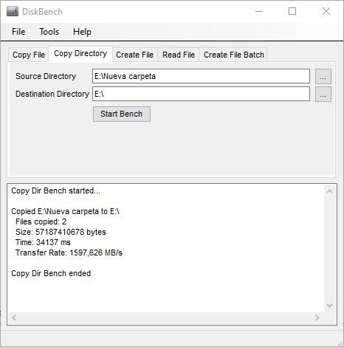Click the 'Copied E:\Nueva carpeta to E:\' line
This screenshot has height=347, width=344.
(65, 211)
